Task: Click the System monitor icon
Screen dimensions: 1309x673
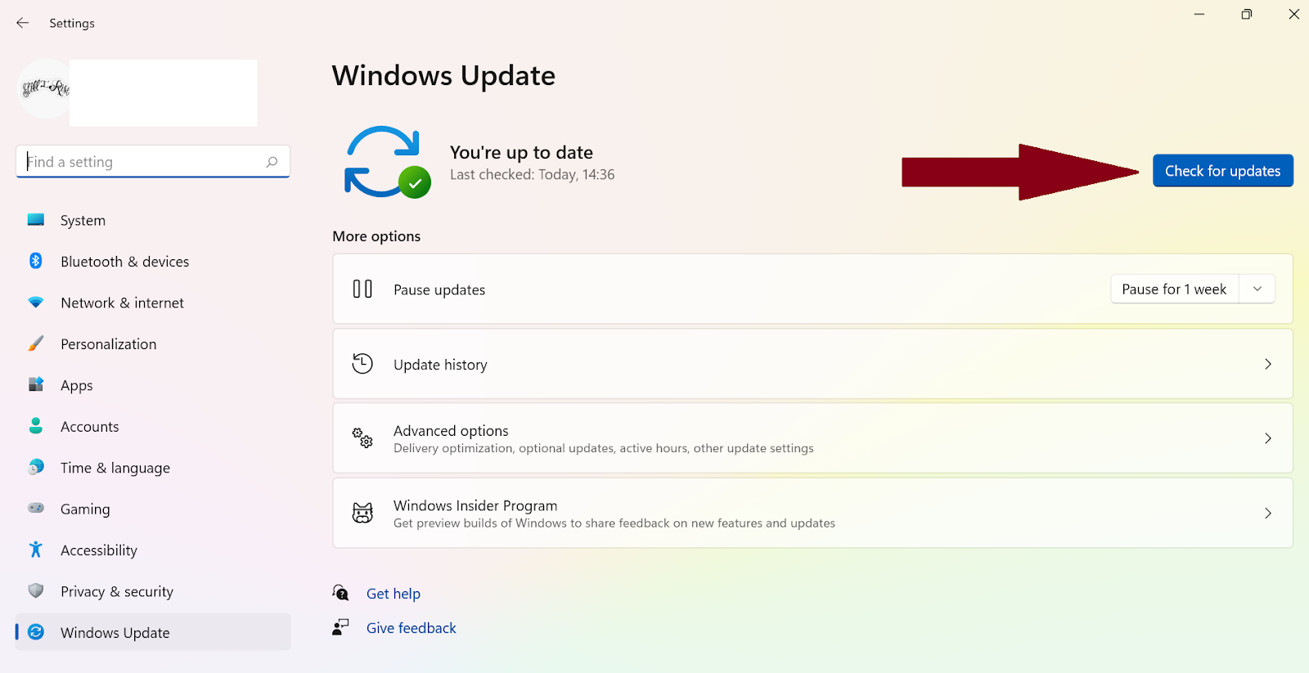Action: [x=36, y=219]
